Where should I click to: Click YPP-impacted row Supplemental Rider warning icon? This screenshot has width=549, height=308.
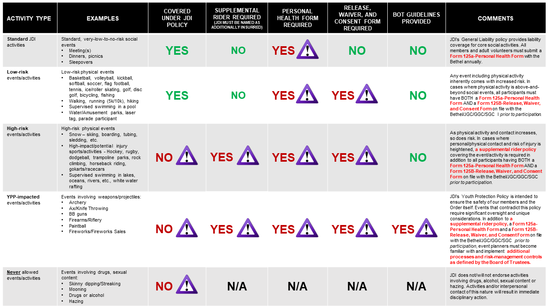point(248,228)
